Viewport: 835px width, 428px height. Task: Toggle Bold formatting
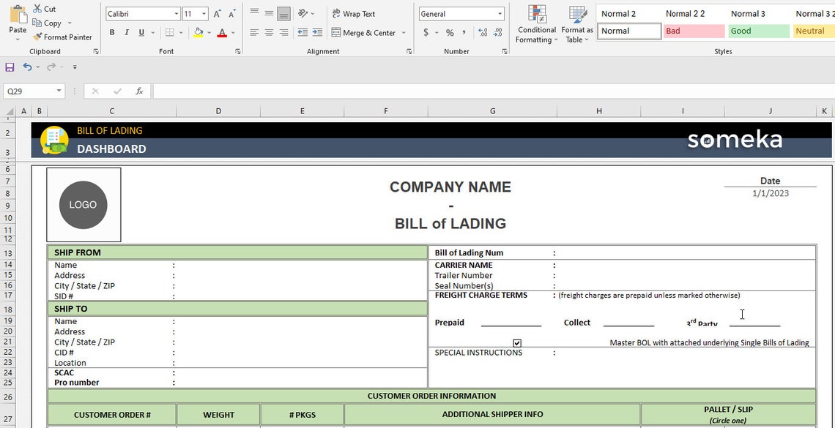click(111, 32)
